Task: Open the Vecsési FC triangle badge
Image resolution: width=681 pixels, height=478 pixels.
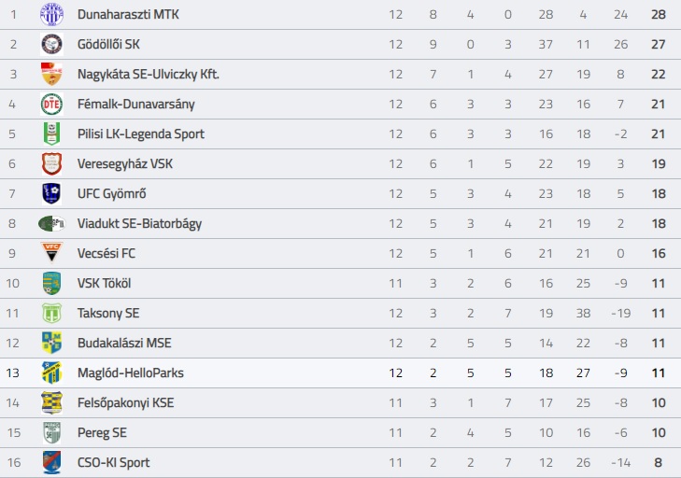Action: [51, 253]
